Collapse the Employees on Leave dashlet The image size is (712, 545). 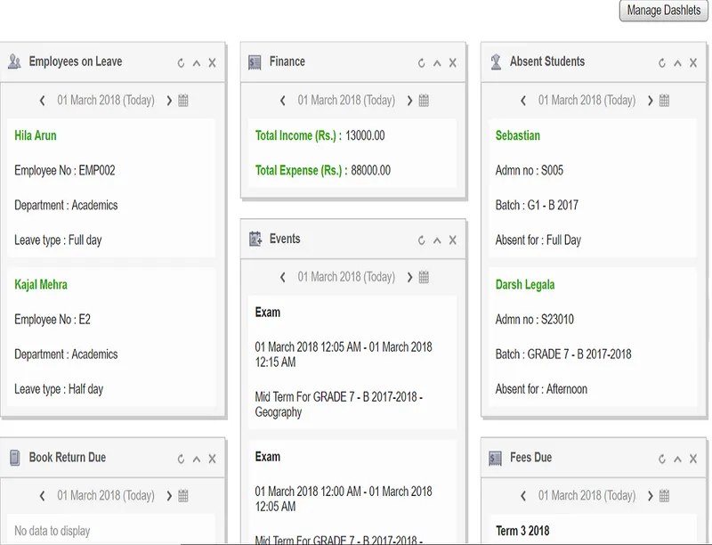197,63
